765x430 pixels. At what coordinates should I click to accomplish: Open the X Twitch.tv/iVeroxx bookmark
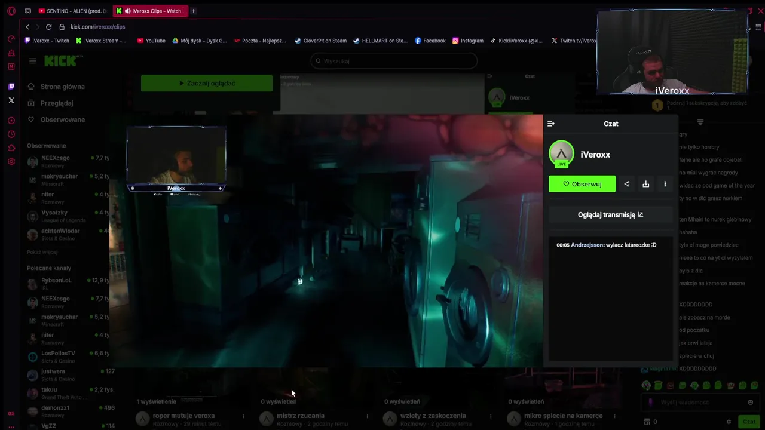click(574, 41)
